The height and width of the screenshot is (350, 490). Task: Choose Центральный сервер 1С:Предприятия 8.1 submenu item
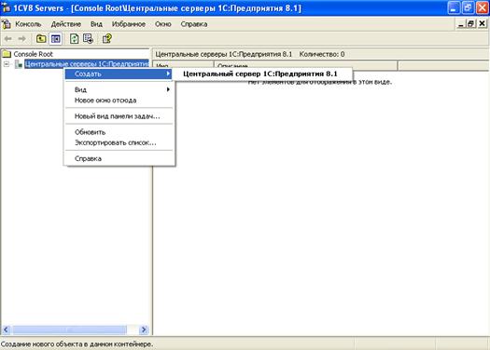pos(262,74)
